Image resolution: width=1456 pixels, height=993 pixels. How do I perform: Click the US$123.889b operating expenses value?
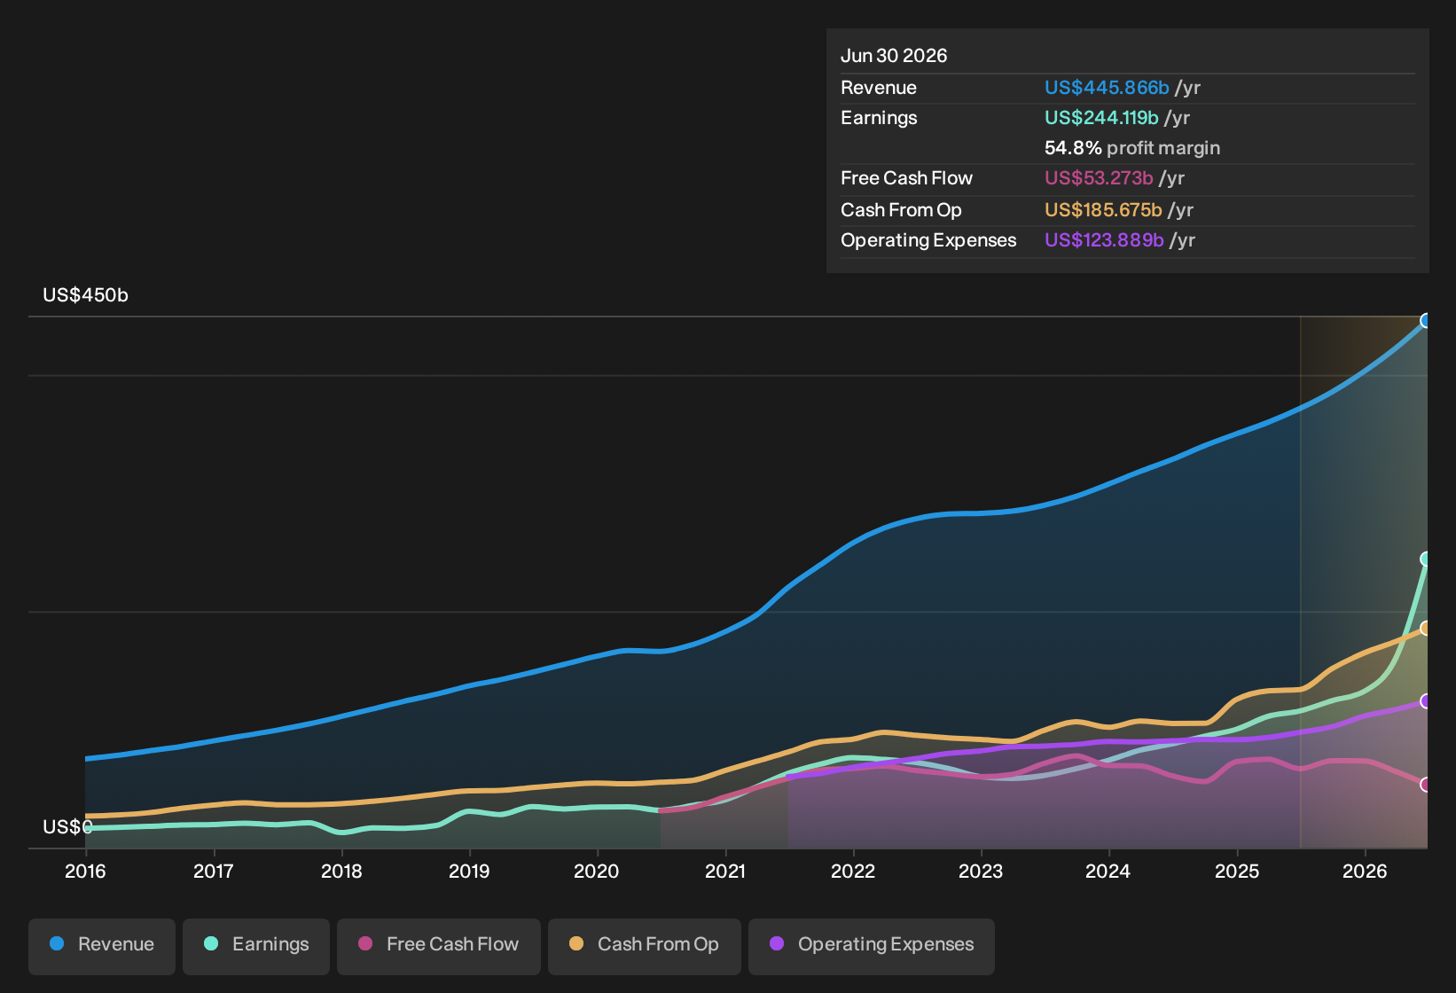[1104, 240]
